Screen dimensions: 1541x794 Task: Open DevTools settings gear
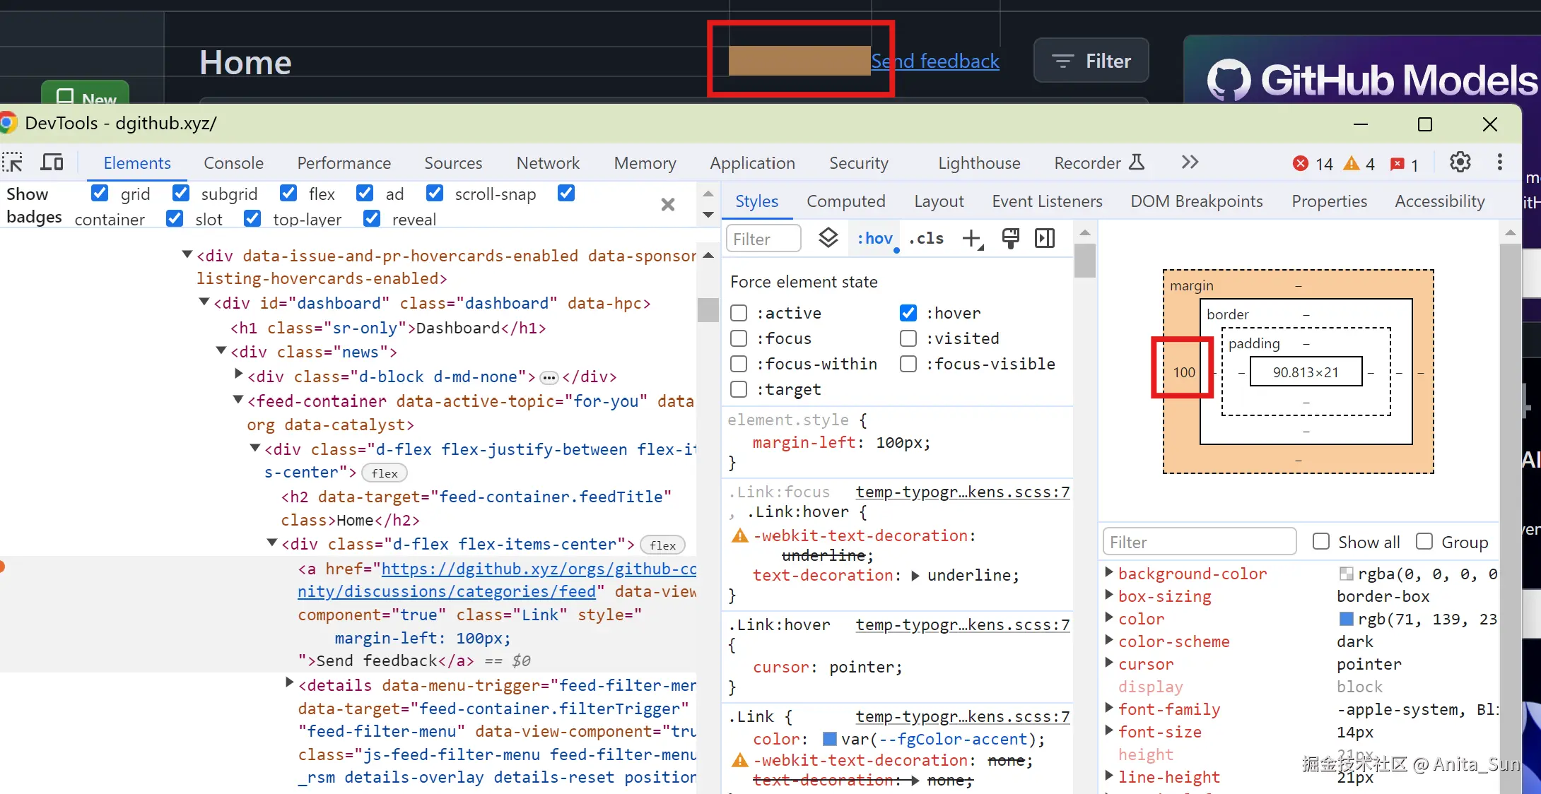1460,162
